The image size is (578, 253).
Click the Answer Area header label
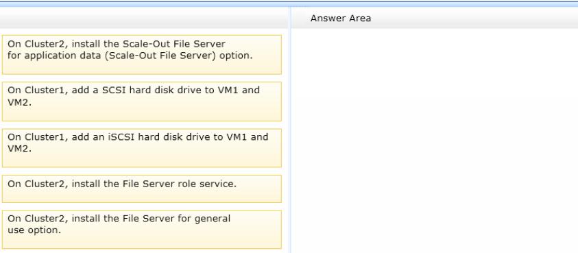click(x=341, y=19)
